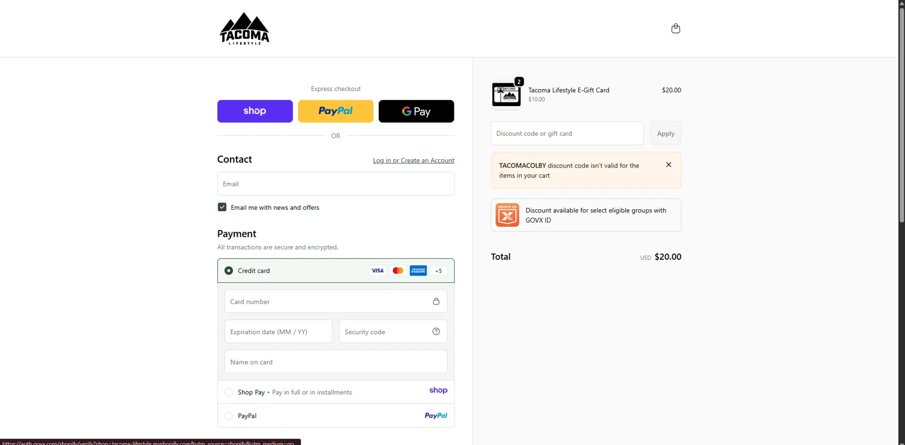Image resolution: width=905 pixels, height=445 pixels.
Task: Click the Visa card logo
Action: (x=378, y=271)
